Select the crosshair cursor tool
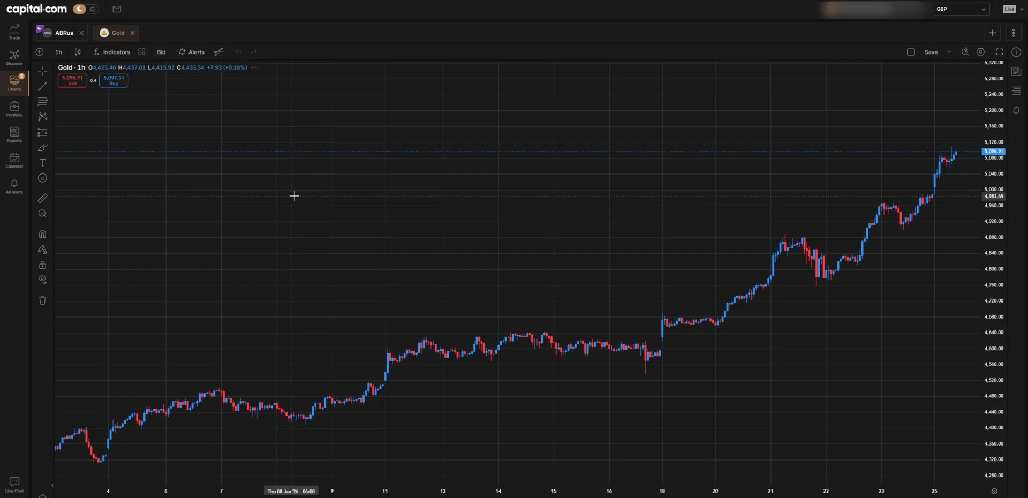 pyautogui.click(x=43, y=71)
